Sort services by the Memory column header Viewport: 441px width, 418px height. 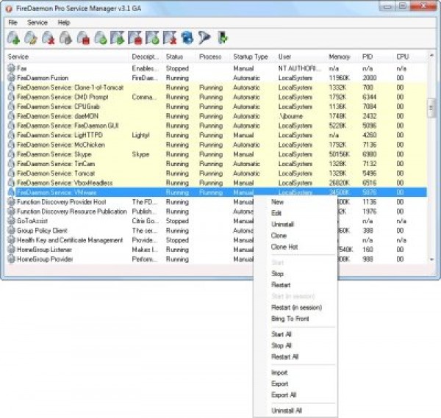click(x=339, y=57)
